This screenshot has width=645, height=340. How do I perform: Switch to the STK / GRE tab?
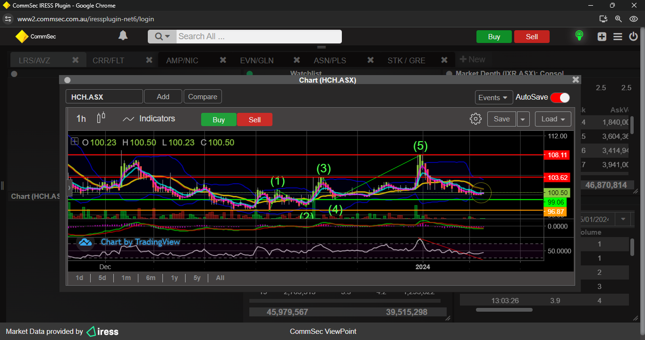(407, 60)
